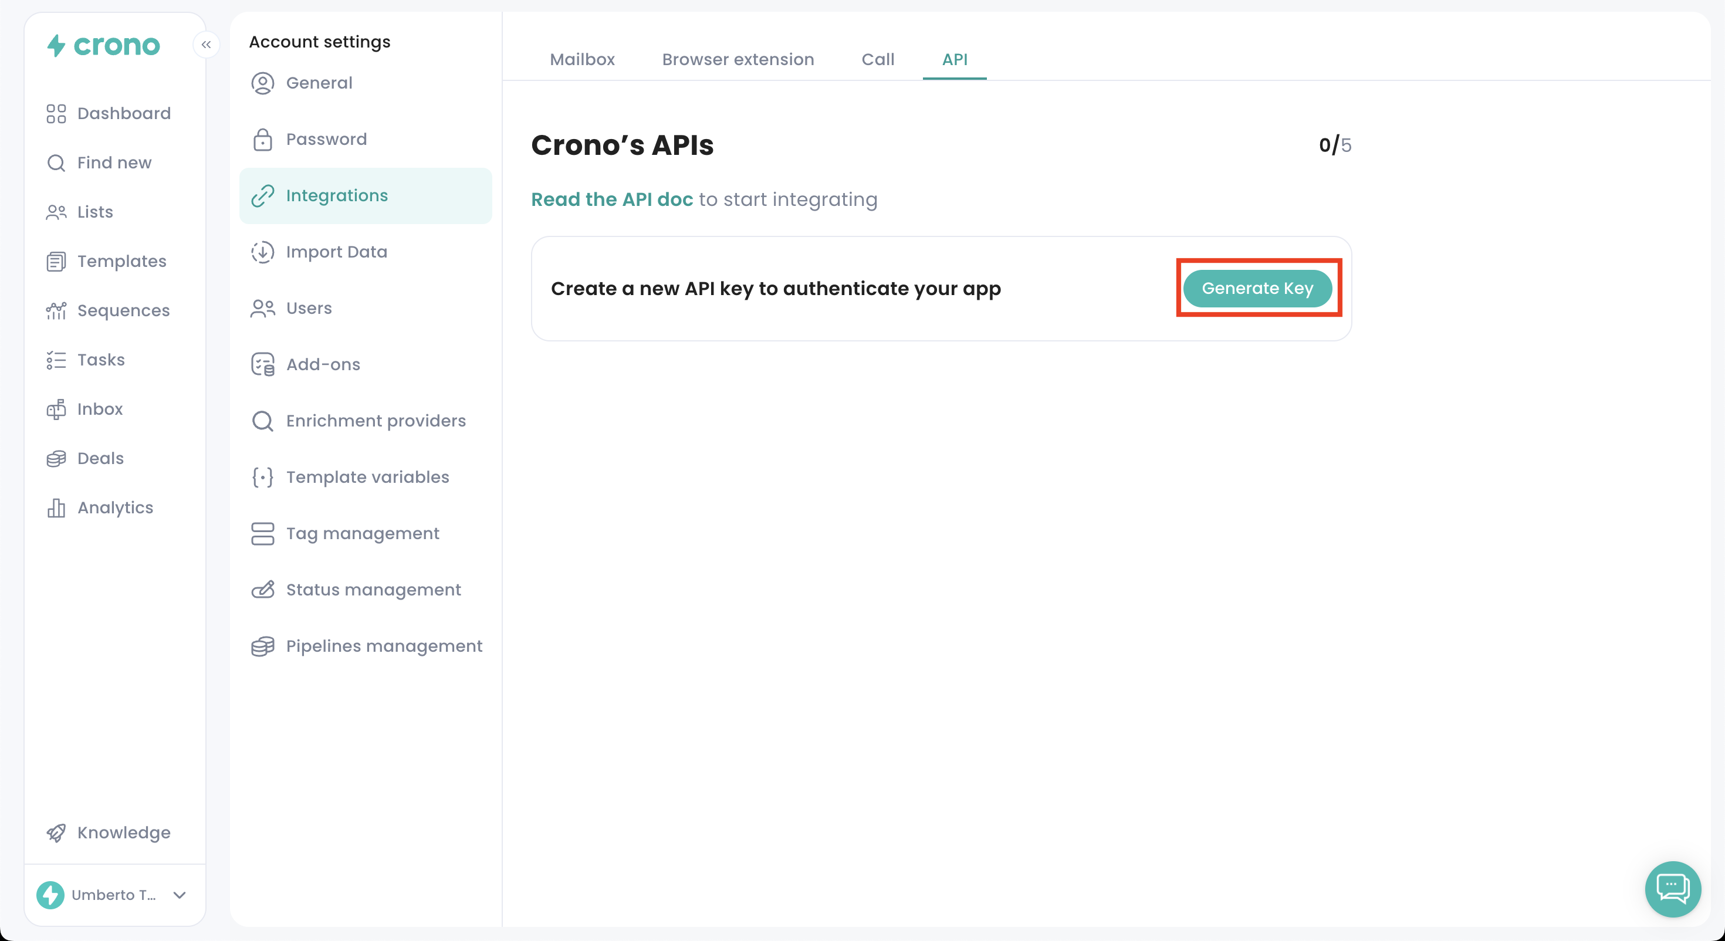1725x941 pixels.
Task: Switch to the Mailbox tab
Action: click(582, 60)
